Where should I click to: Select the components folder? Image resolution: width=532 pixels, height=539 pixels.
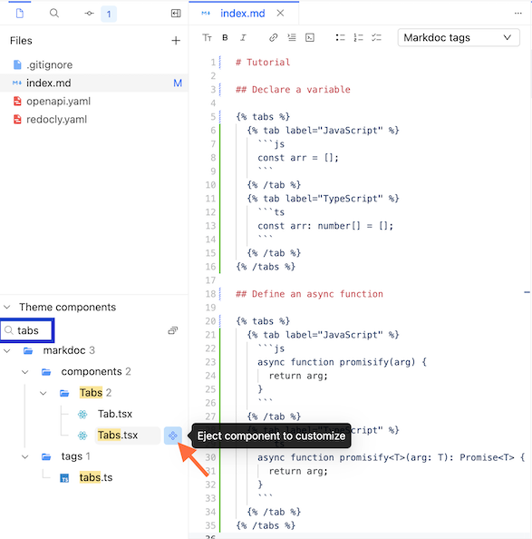tap(92, 372)
